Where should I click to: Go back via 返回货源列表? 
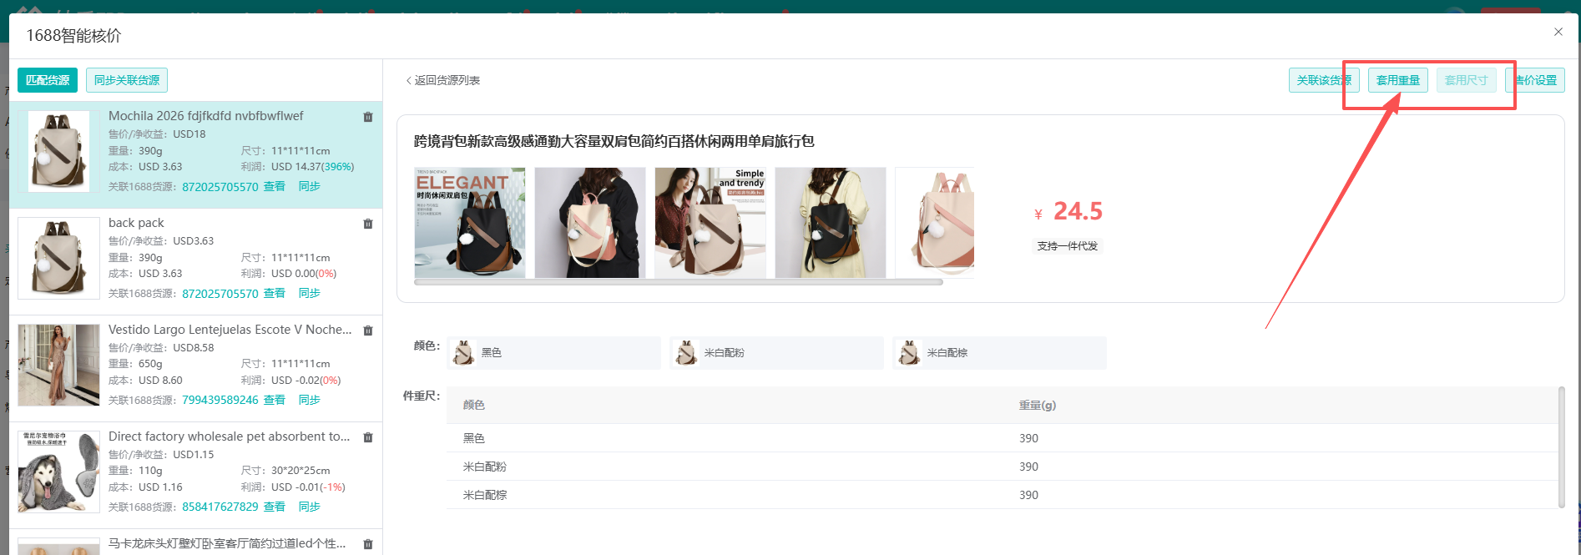point(443,80)
